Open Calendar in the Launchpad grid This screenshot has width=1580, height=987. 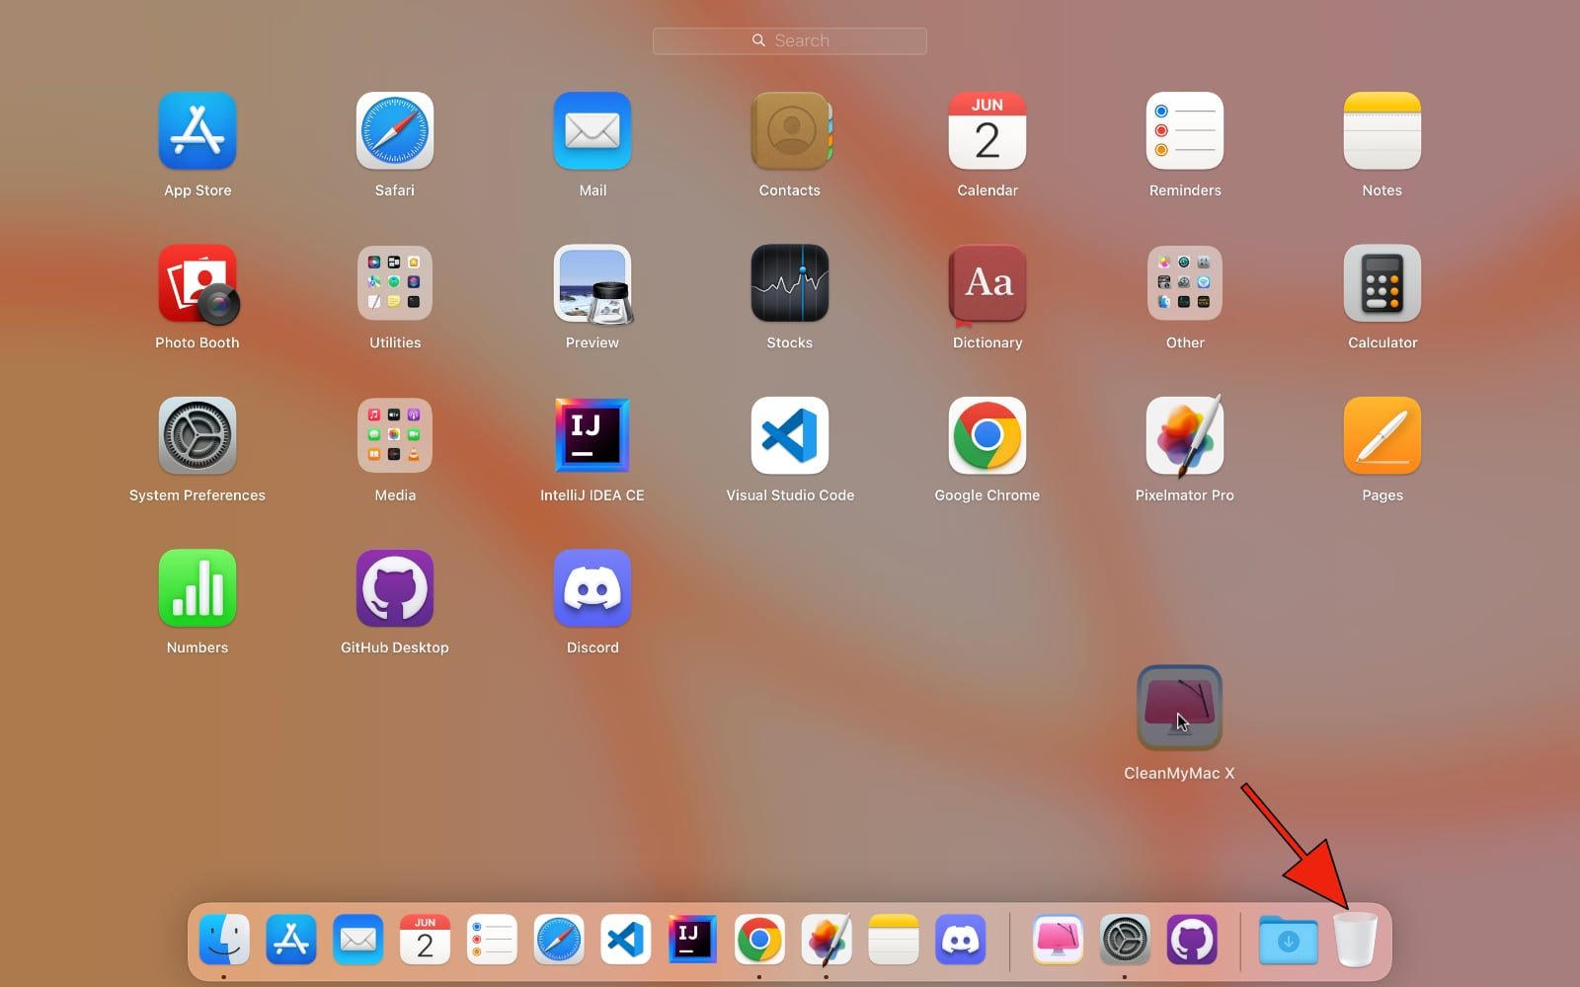[x=987, y=131]
